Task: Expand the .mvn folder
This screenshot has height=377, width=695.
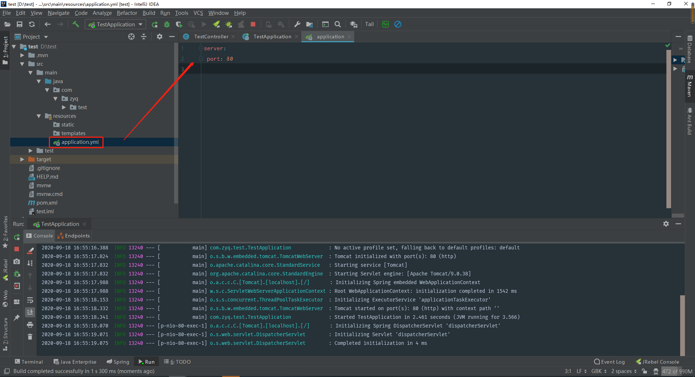Action: pos(22,55)
